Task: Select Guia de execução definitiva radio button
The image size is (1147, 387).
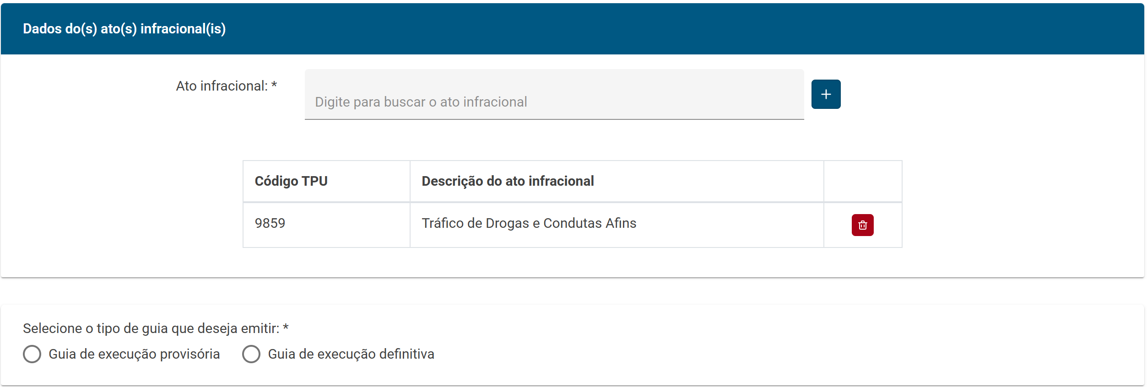Action: click(x=251, y=354)
